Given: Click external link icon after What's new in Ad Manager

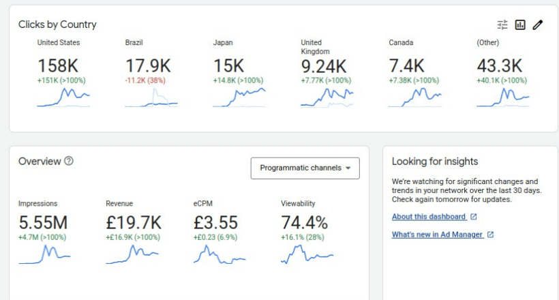Looking at the screenshot, I should (x=490, y=235).
